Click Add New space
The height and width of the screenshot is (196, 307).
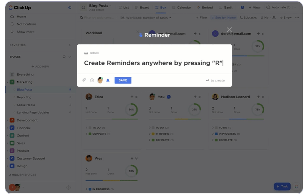pos(40,67)
